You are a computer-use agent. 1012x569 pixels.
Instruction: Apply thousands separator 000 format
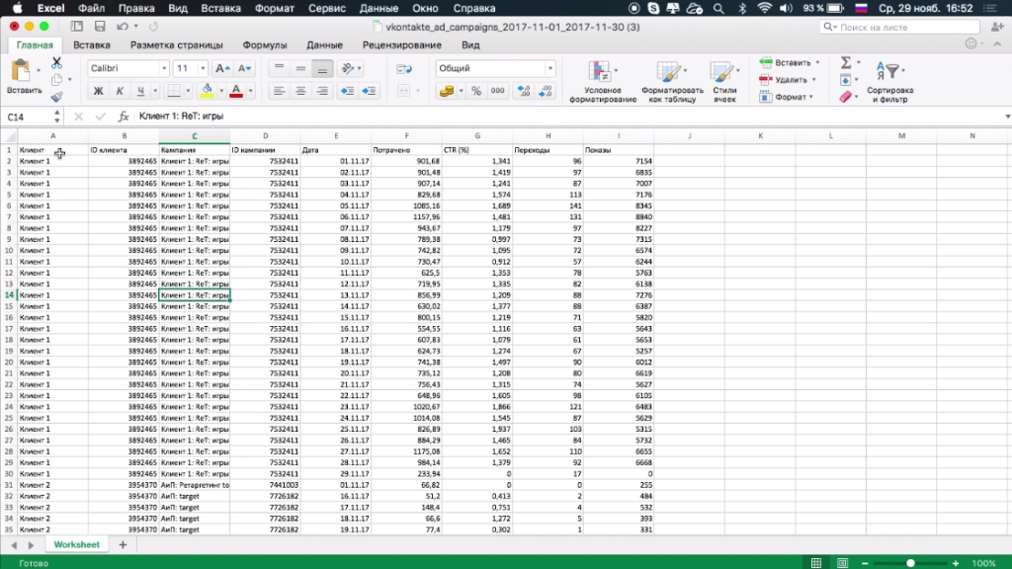[498, 91]
